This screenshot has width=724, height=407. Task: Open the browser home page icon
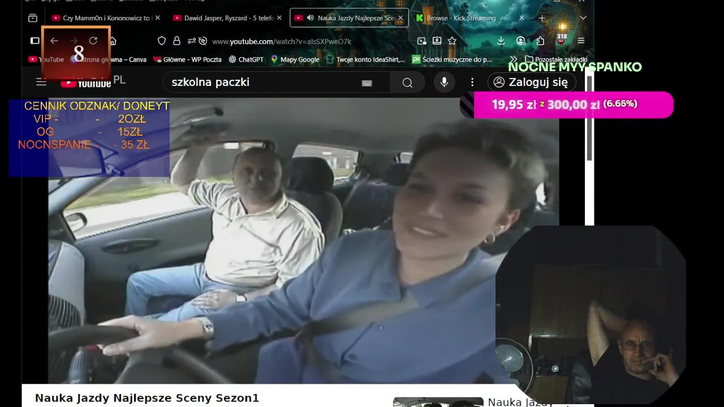pyautogui.click(x=113, y=41)
